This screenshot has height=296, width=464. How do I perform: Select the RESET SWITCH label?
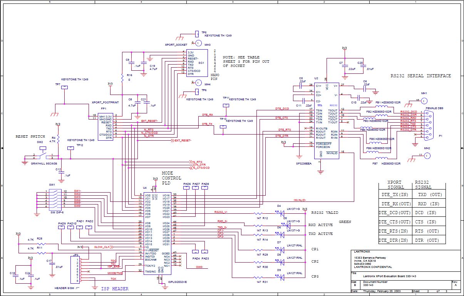coord(30,136)
